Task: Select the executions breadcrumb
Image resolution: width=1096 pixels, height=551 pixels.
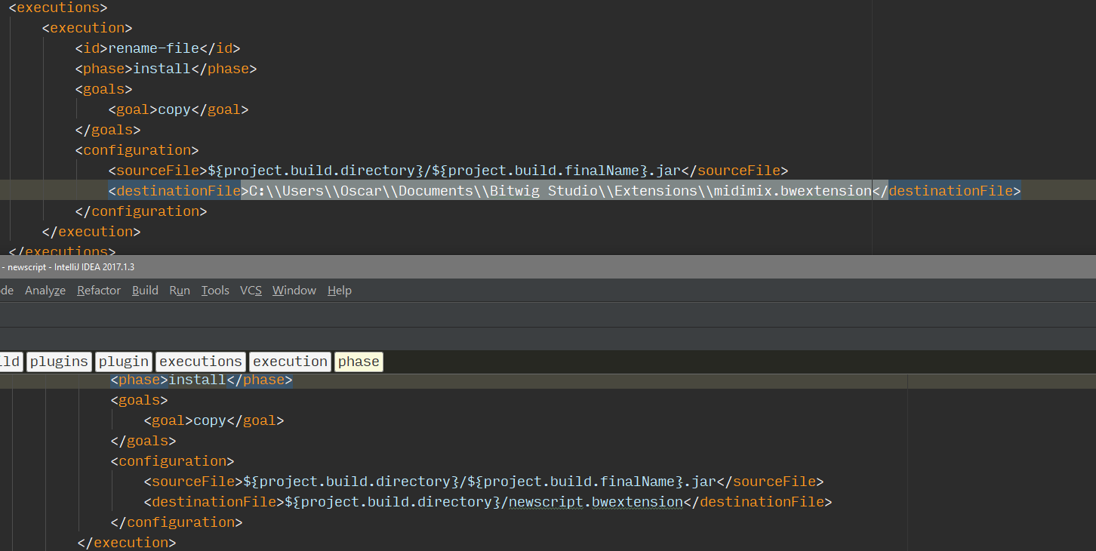Action: click(x=201, y=362)
